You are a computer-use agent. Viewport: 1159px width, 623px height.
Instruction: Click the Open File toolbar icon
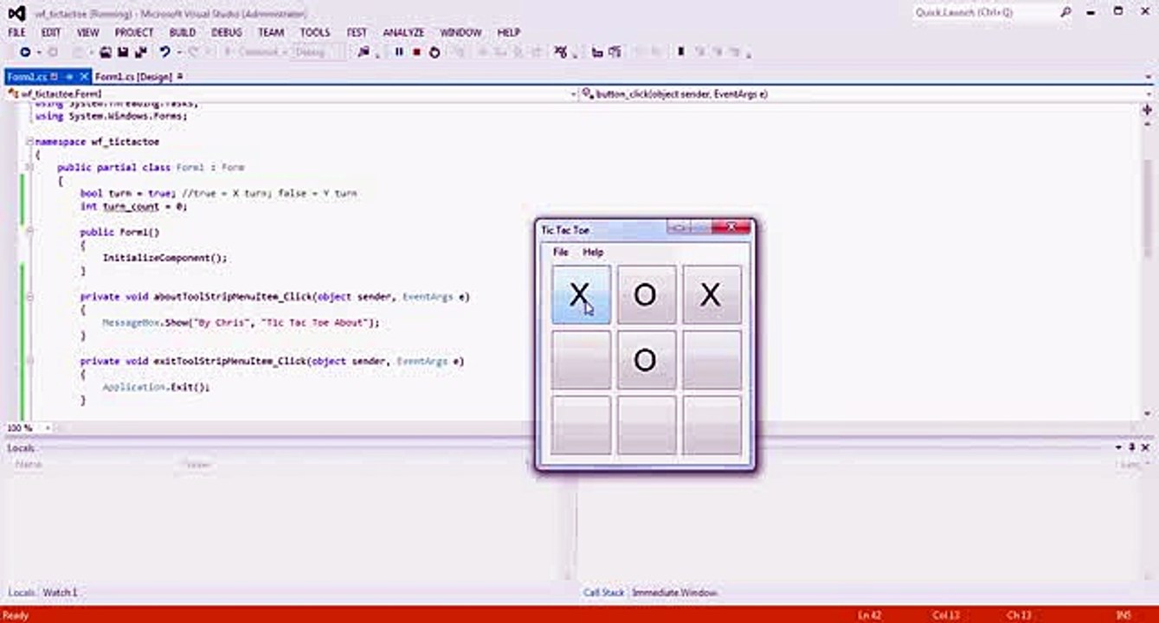106,52
